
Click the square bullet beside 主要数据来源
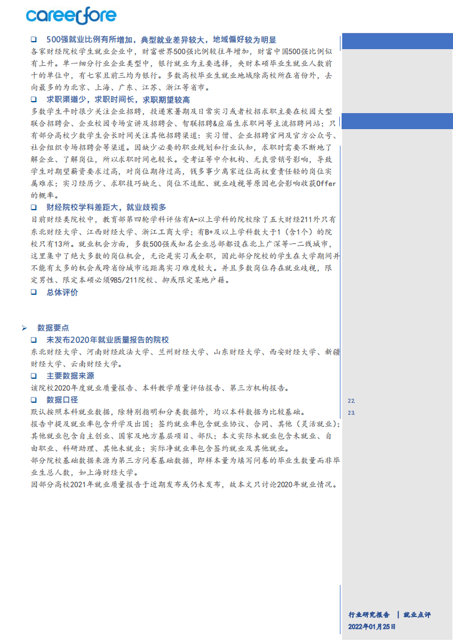tap(34, 376)
